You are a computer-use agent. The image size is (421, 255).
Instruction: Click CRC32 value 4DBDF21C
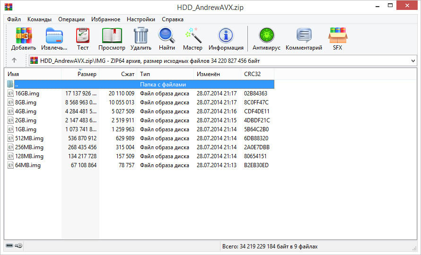(257, 120)
